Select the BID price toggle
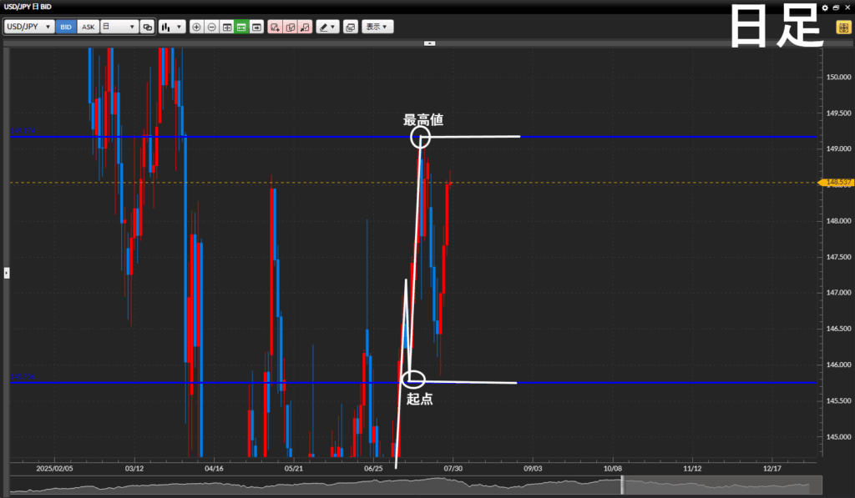Screen dimensions: 855x498 click(66, 27)
